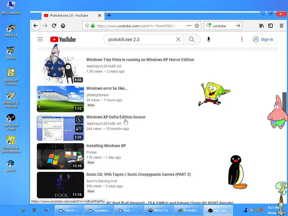Click the Show Desktop quick launch icon
Screen dimensions: 288x216
pyautogui.click(x=47, y=210)
